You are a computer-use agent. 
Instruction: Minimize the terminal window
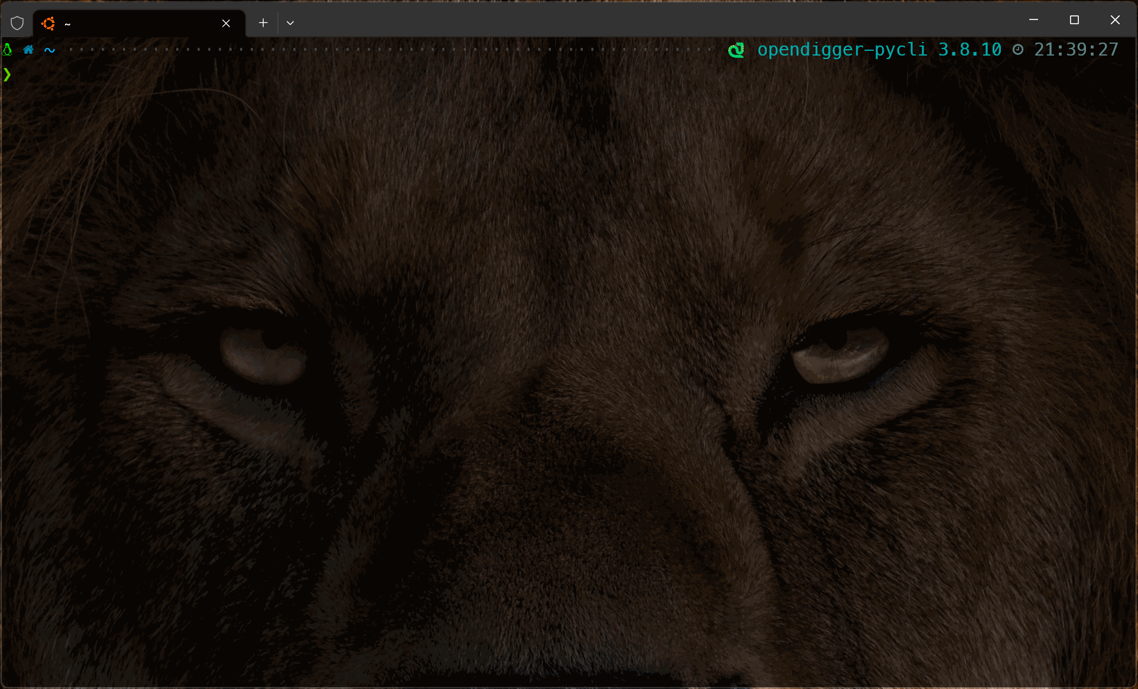tap(1033, 20)
